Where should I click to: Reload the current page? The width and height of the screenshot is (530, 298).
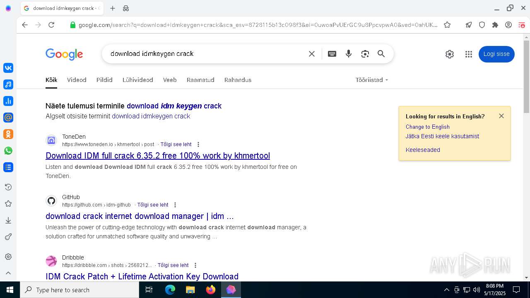click(x=51, y=25)
